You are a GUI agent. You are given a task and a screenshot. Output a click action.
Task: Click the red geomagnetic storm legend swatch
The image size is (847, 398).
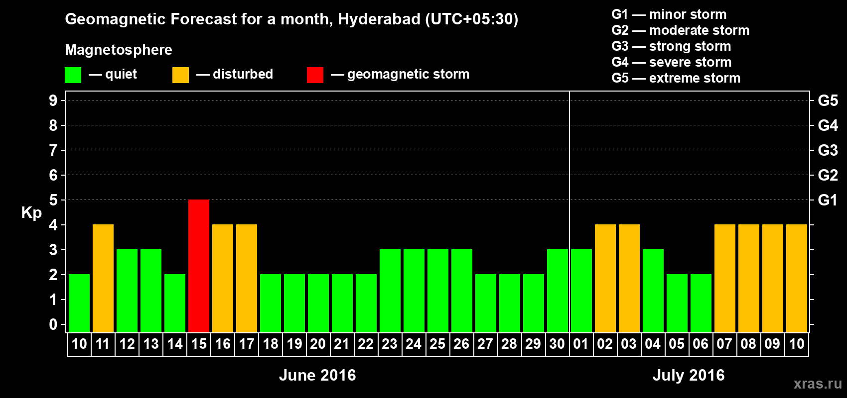point(315,75)
